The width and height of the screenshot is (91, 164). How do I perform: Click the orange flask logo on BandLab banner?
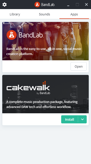pos(12,35)
